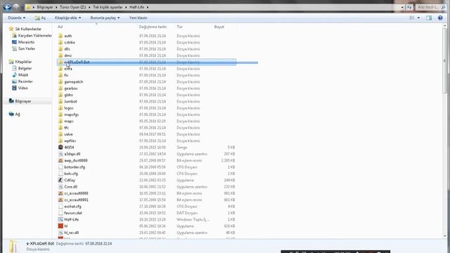450x253 pixels.
Task: Select Karşıdan Yüklemeler in the sidebar
Action: click(x=34, y=36)
